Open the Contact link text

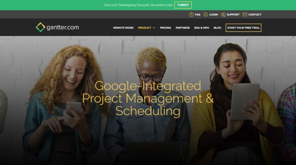[255, 14]
